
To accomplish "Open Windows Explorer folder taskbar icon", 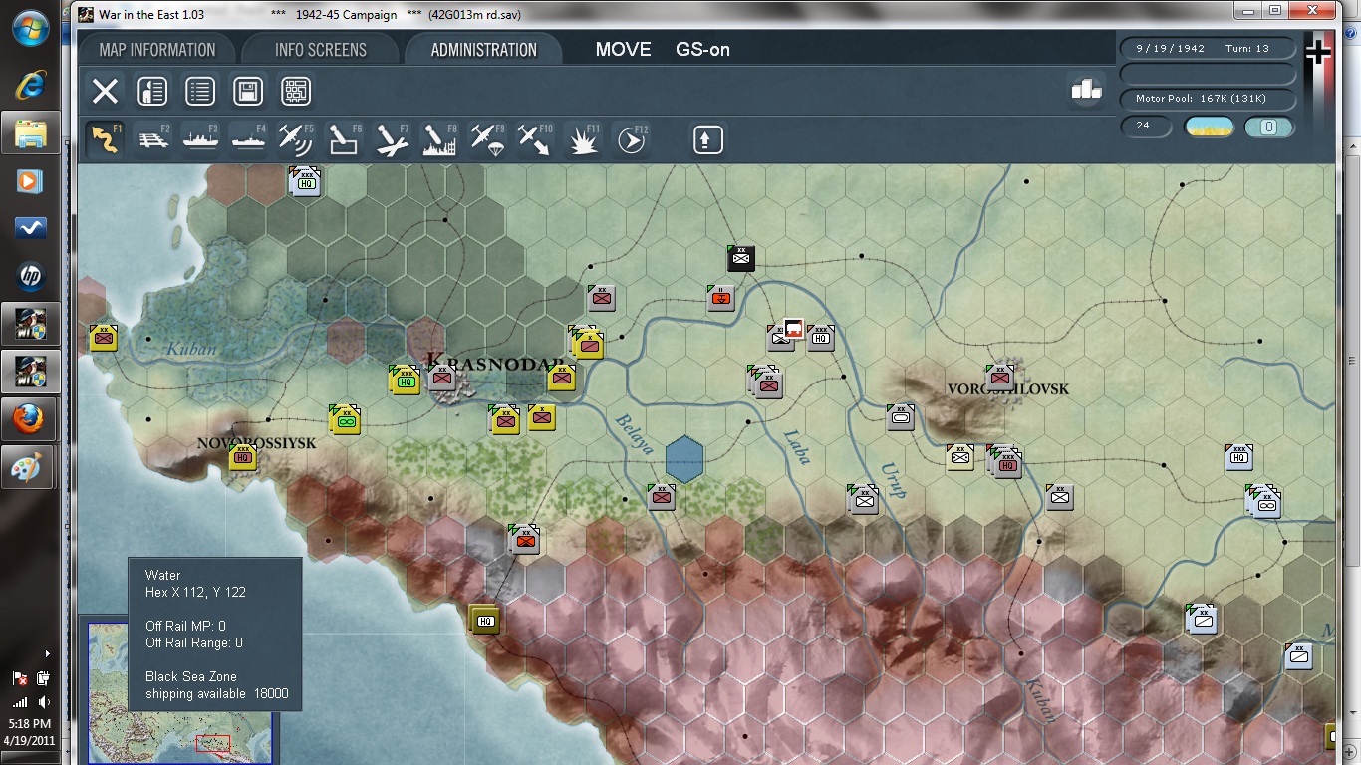I will (31, 132).
